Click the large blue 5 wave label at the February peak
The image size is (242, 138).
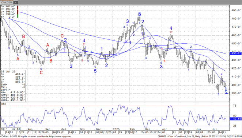[x=140, y=14]
